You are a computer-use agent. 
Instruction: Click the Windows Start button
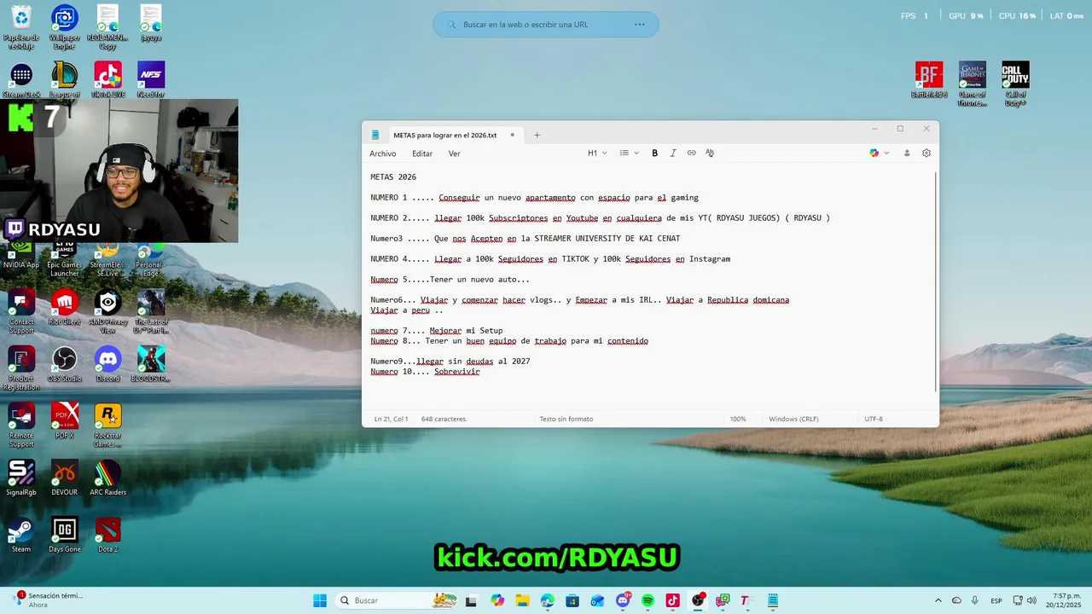pos(320,600)
